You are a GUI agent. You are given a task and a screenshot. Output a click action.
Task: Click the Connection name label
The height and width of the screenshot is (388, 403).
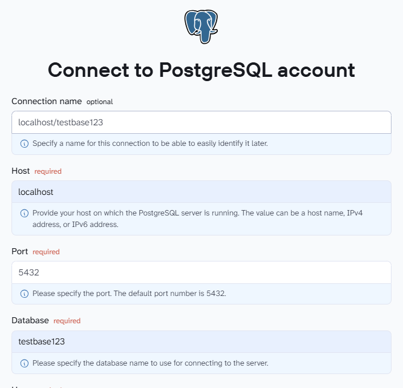pyautogui.click(x=47, y=101)
